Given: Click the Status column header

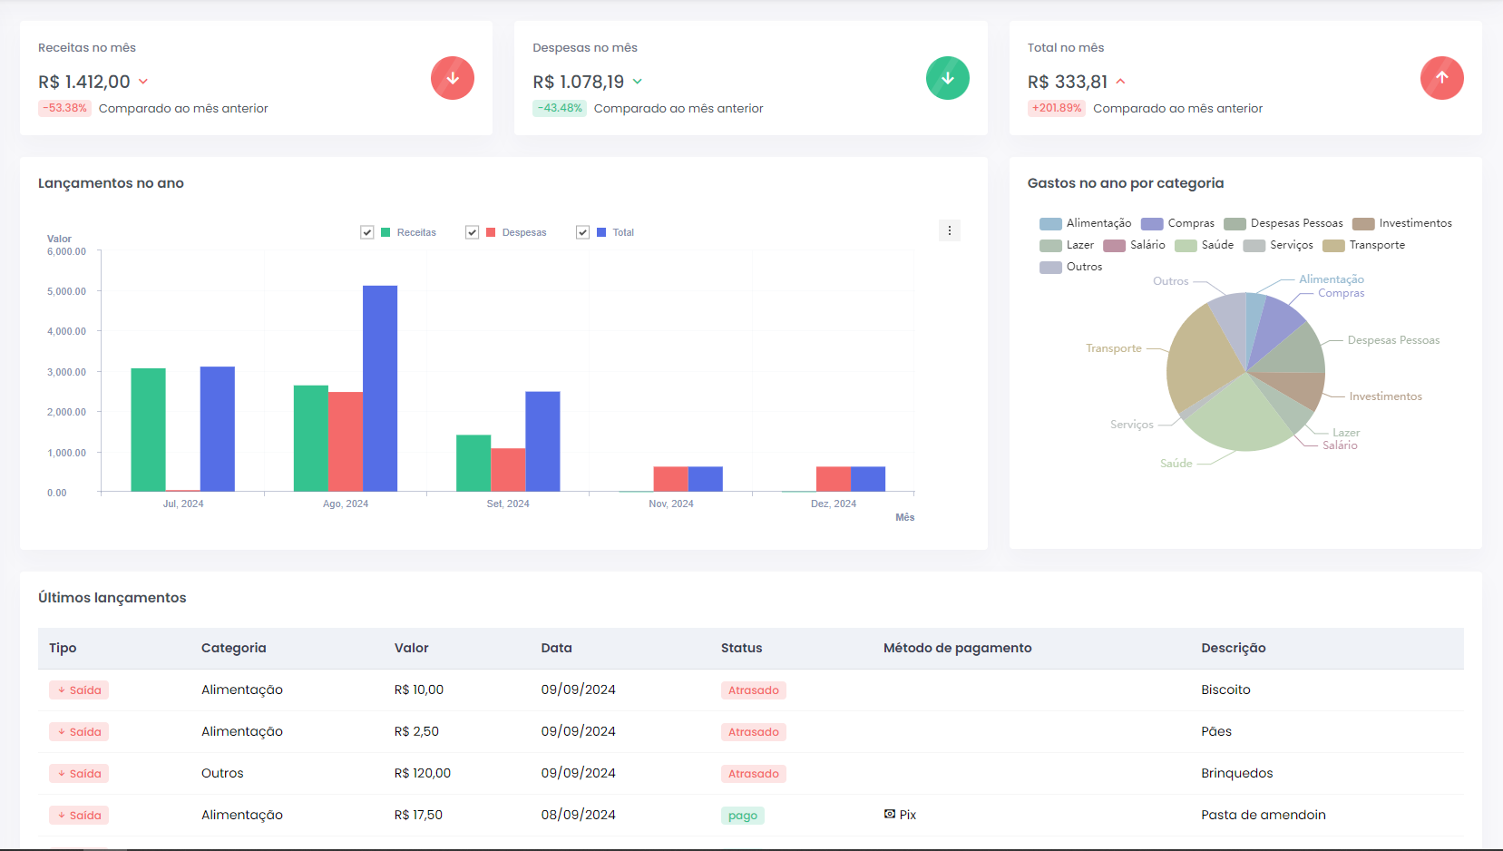Looking at the screenshot, I should coord(741,648).
